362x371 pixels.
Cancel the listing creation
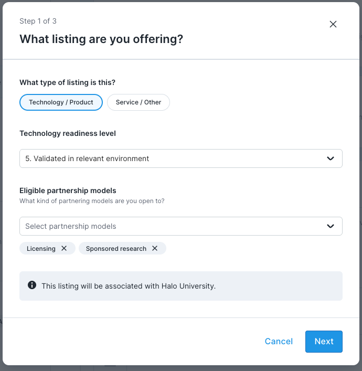pos(279,342)
